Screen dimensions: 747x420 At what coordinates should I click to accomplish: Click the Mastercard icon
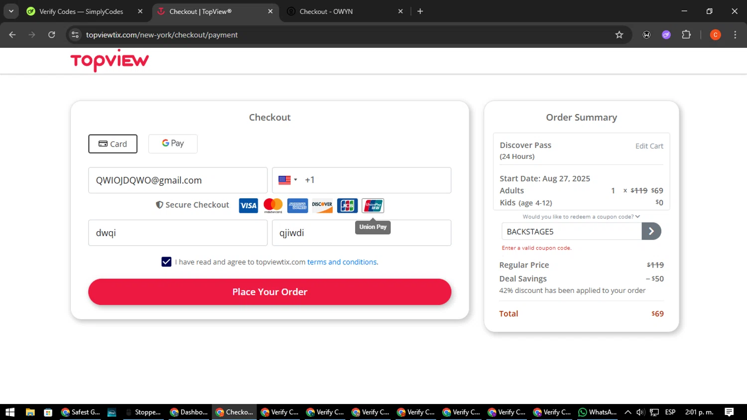[273, 205]
